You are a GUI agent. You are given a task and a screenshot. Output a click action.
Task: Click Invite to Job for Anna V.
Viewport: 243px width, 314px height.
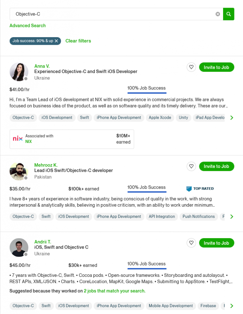pos(216,67)
